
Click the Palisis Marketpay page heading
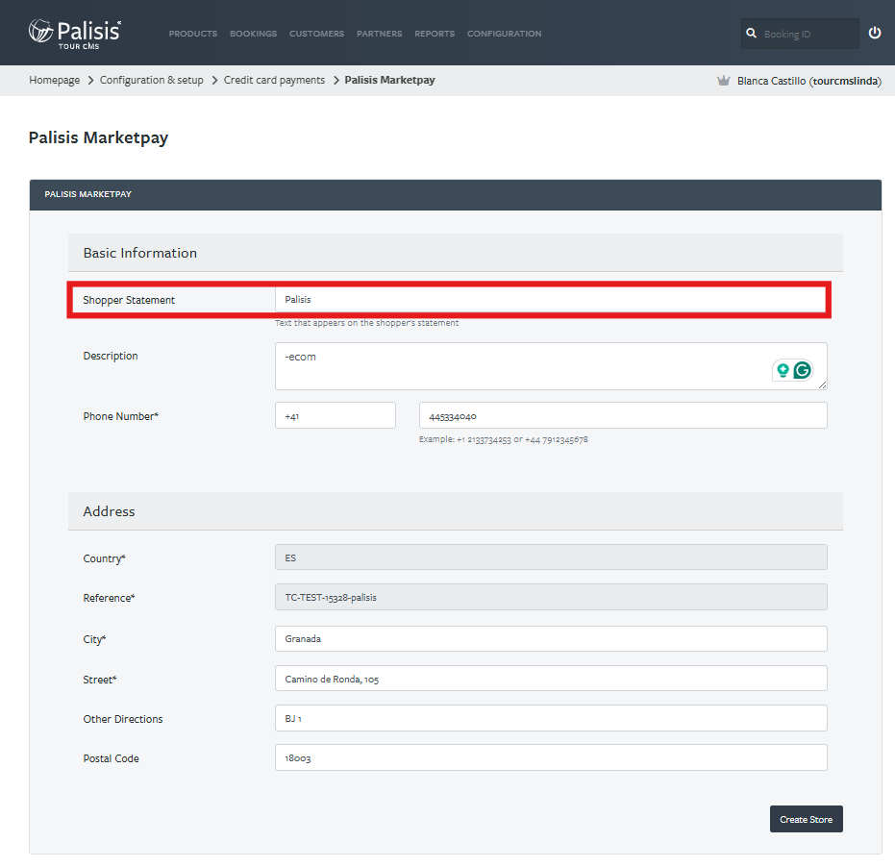[x=98, y=137]
